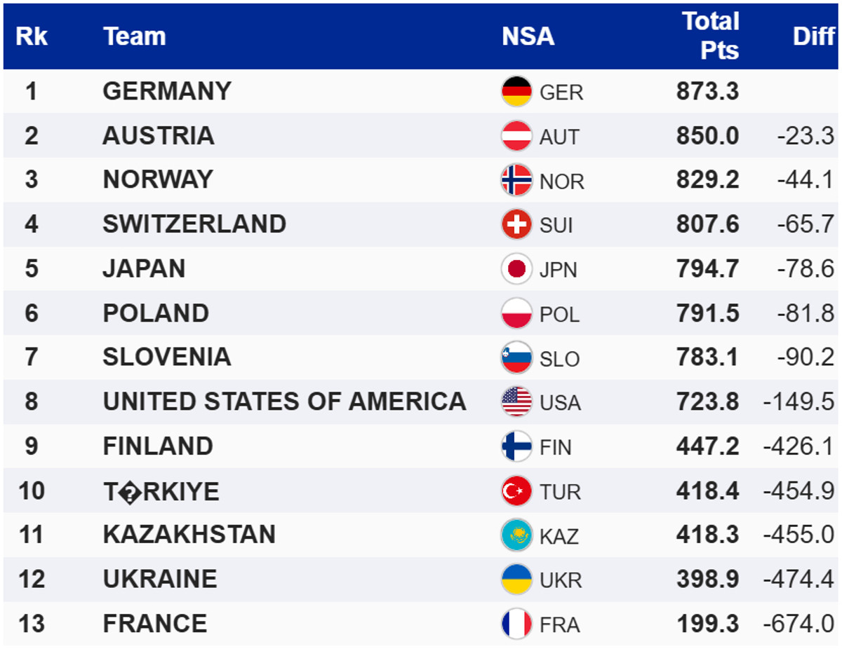The image size is (842, 651).
Task: Sort by Total Pts column header
Action: coord(710,36)
